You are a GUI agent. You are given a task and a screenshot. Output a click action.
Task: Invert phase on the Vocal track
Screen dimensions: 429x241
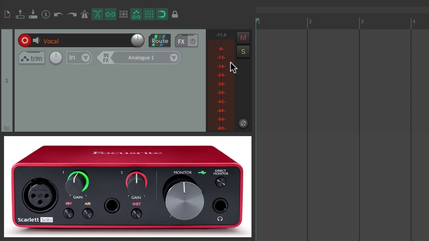243,123
